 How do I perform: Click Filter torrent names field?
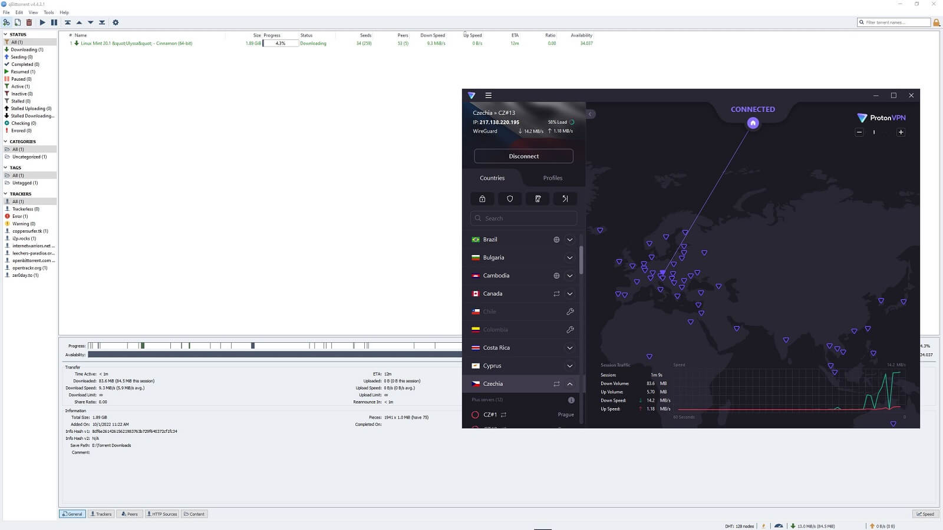point(894,22)
